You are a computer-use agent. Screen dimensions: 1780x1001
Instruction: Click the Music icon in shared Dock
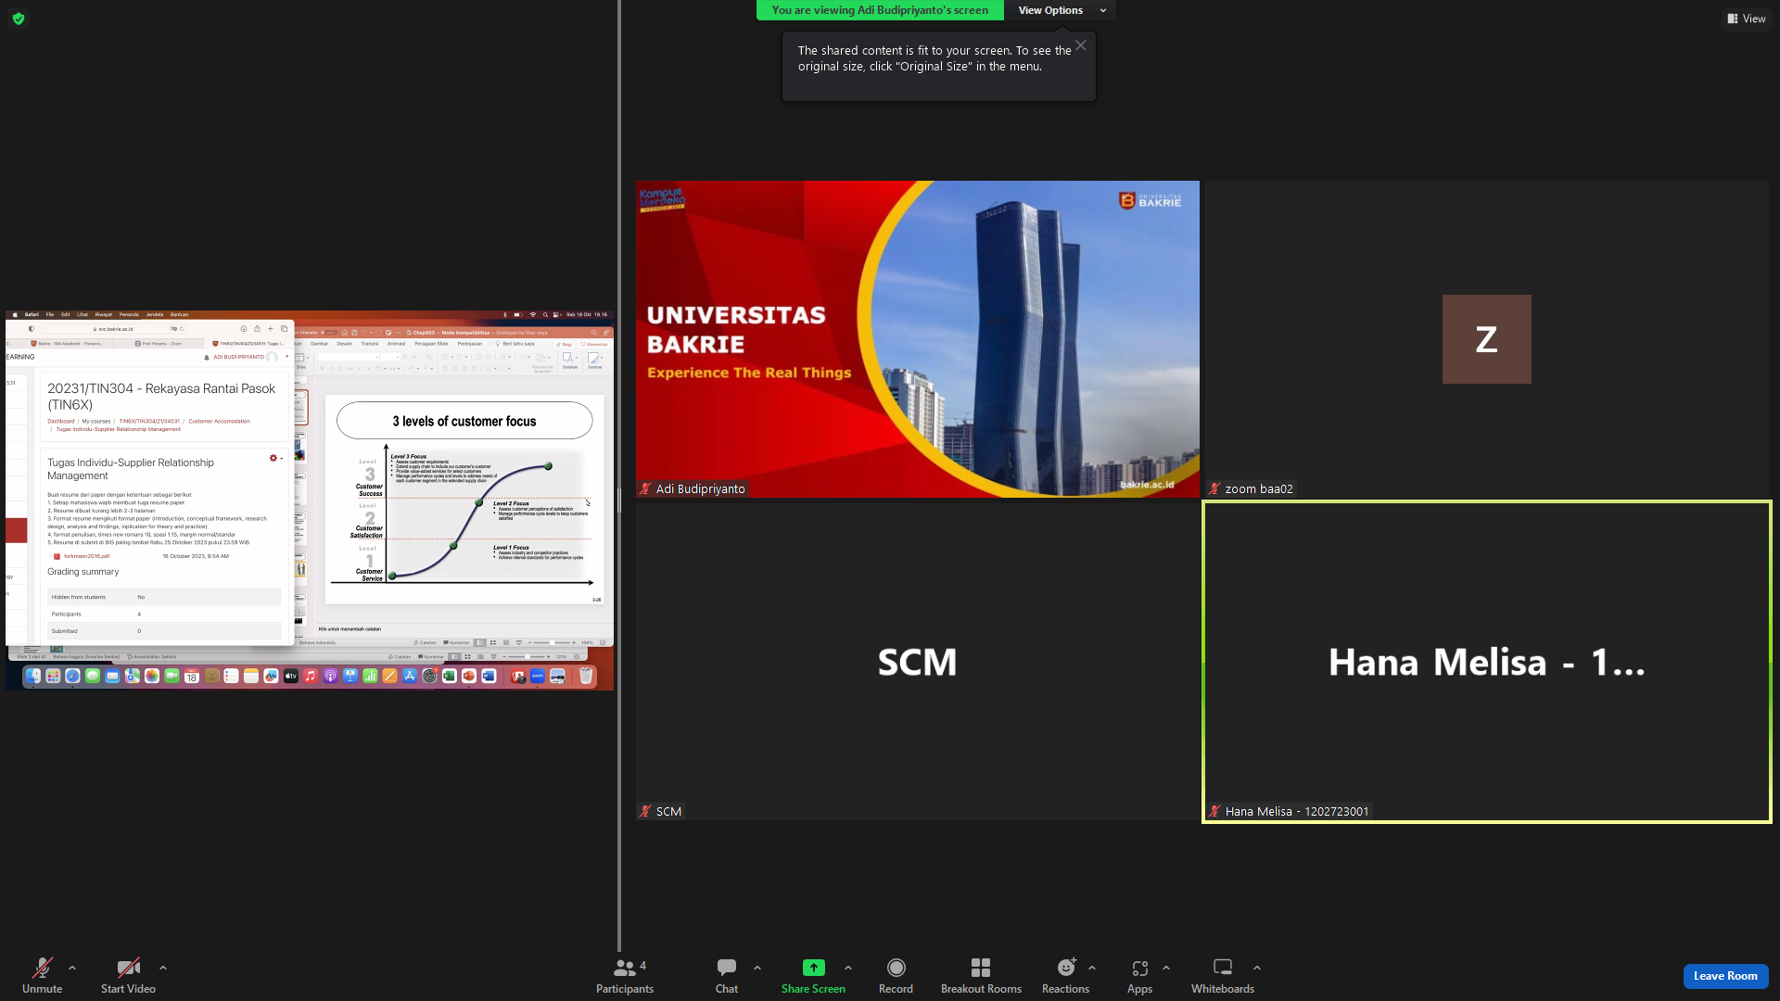[311, 677]
